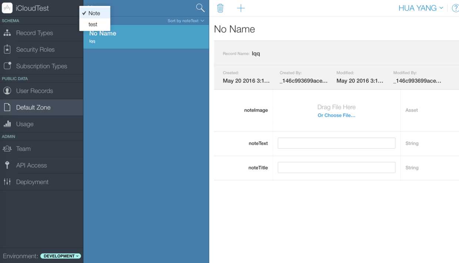This screenshot has width=459, height=263.
Task: Open Record Types in sidebar
Action: point(34,33)
